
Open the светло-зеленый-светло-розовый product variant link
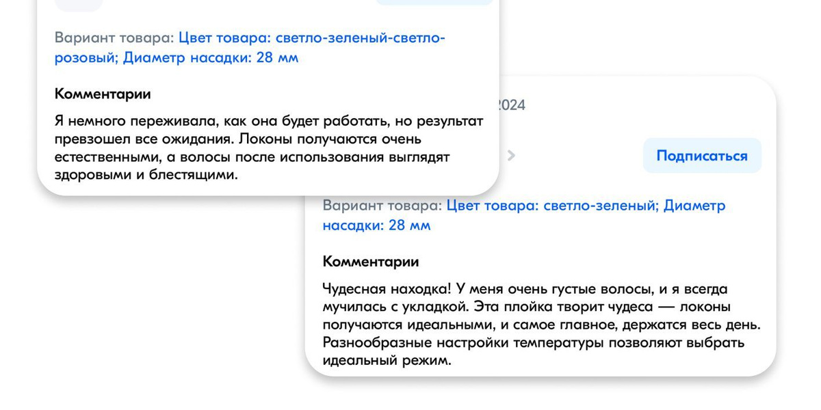pyautogui.click(x=250, y=48)
